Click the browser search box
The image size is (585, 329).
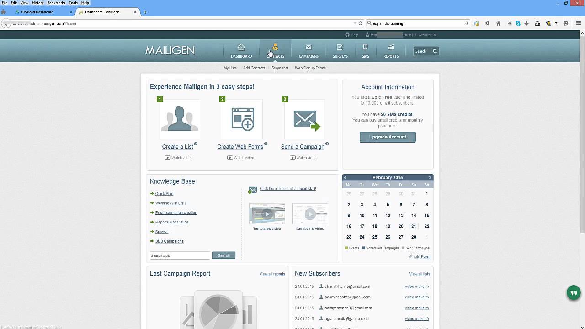point(418,23)
